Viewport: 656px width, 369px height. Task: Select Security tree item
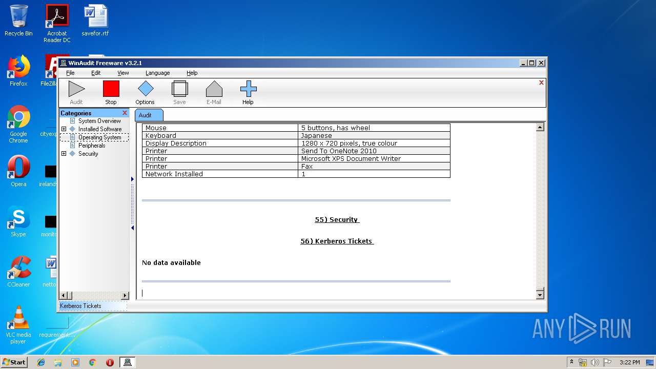coord(88,154)
